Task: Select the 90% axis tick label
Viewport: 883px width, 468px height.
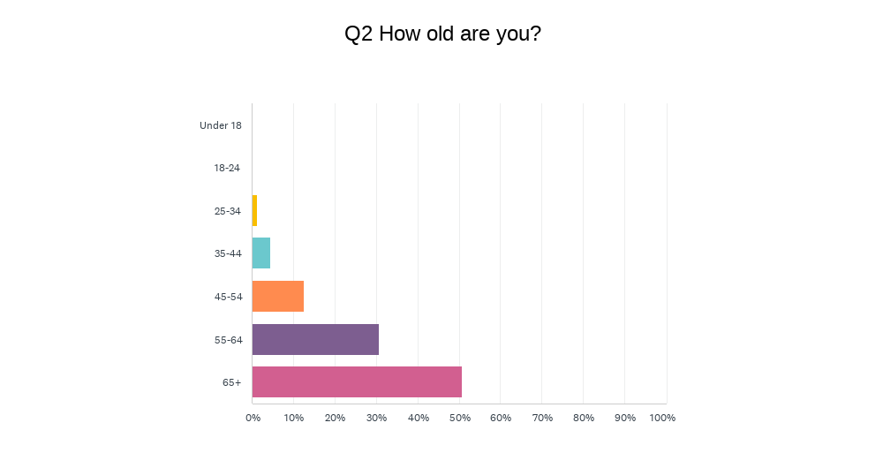Action: tap(625, 418)
